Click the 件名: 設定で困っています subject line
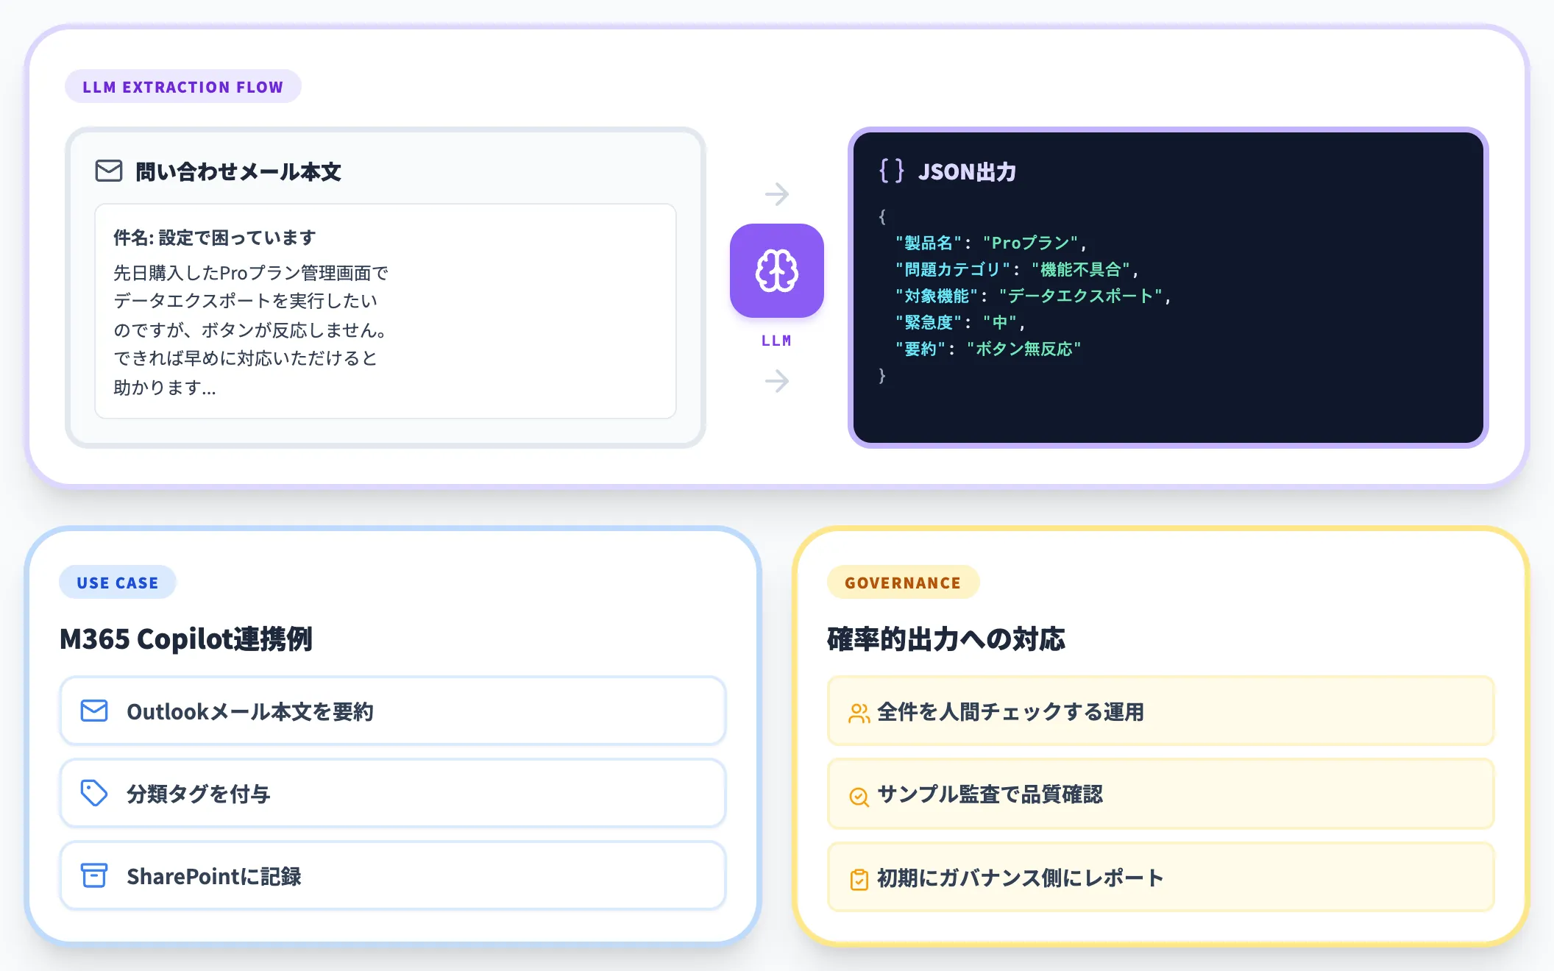 (215, 238)
